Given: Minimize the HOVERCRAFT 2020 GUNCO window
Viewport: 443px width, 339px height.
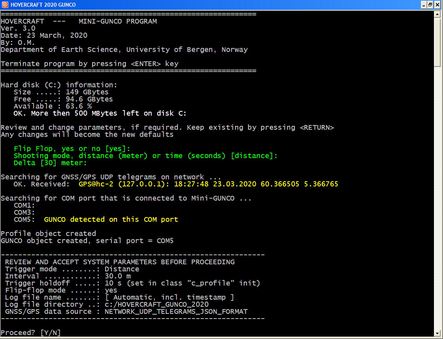Looking at the screenshot, I should pyautogui.click(x=424, y=5).
